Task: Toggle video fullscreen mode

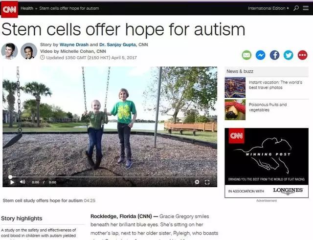Action: tap(207, 182)
